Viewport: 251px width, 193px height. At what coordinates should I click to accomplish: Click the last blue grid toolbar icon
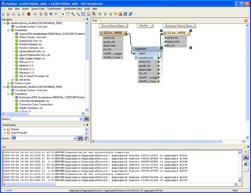[131, 14]
